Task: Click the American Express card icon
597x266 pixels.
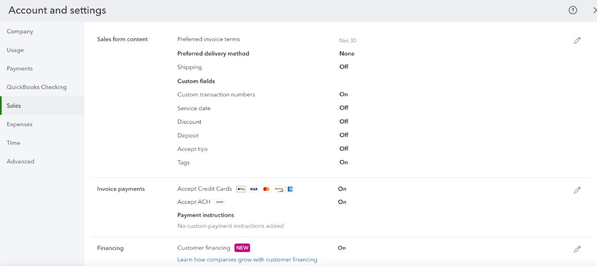Action: pyautogui.click(x=290, y=189)
